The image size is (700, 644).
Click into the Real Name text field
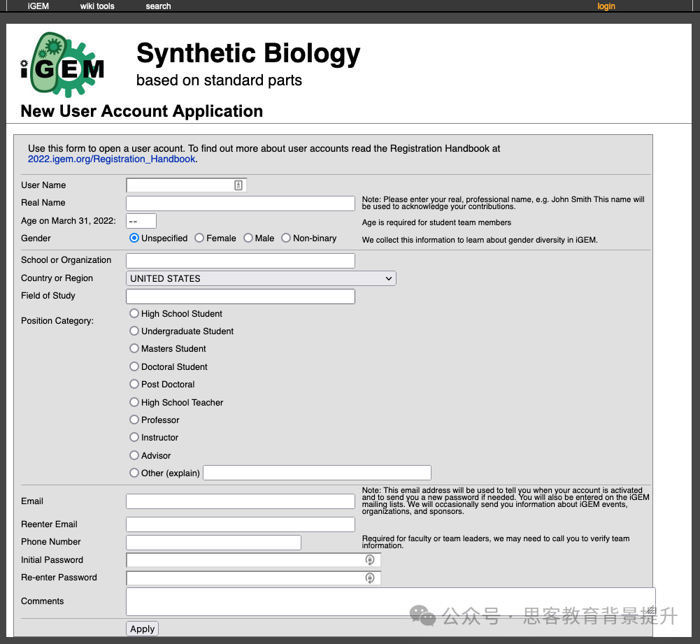[x=240, y=203]
